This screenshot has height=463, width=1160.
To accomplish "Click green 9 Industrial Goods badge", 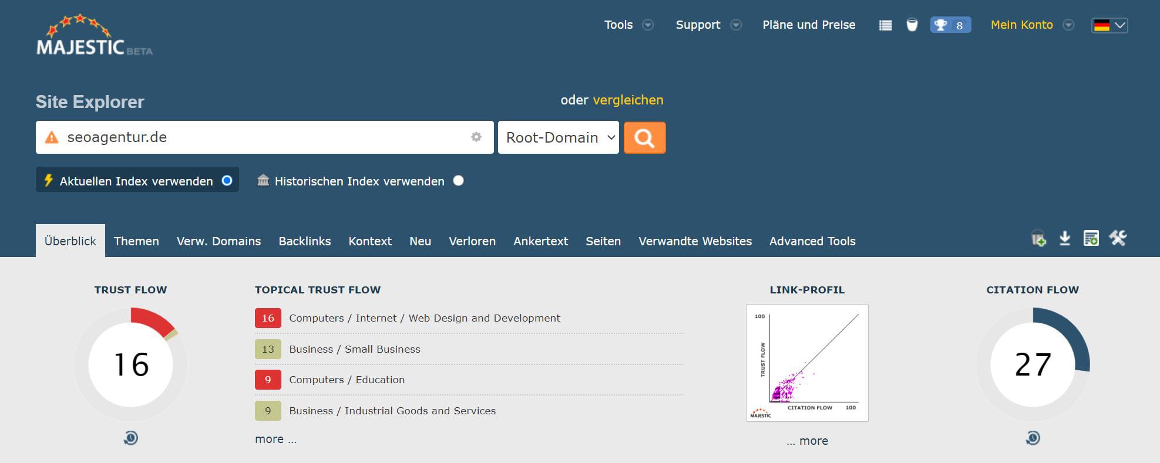I will (x=268, y=411).
